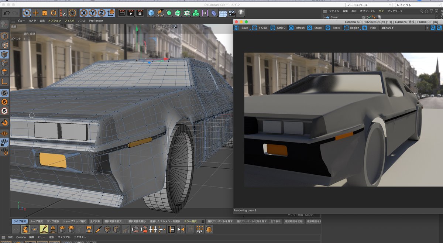Open the render settings clapperboard icon
Viewport: 443px width, 243px height.
click(x=140, y=13)
